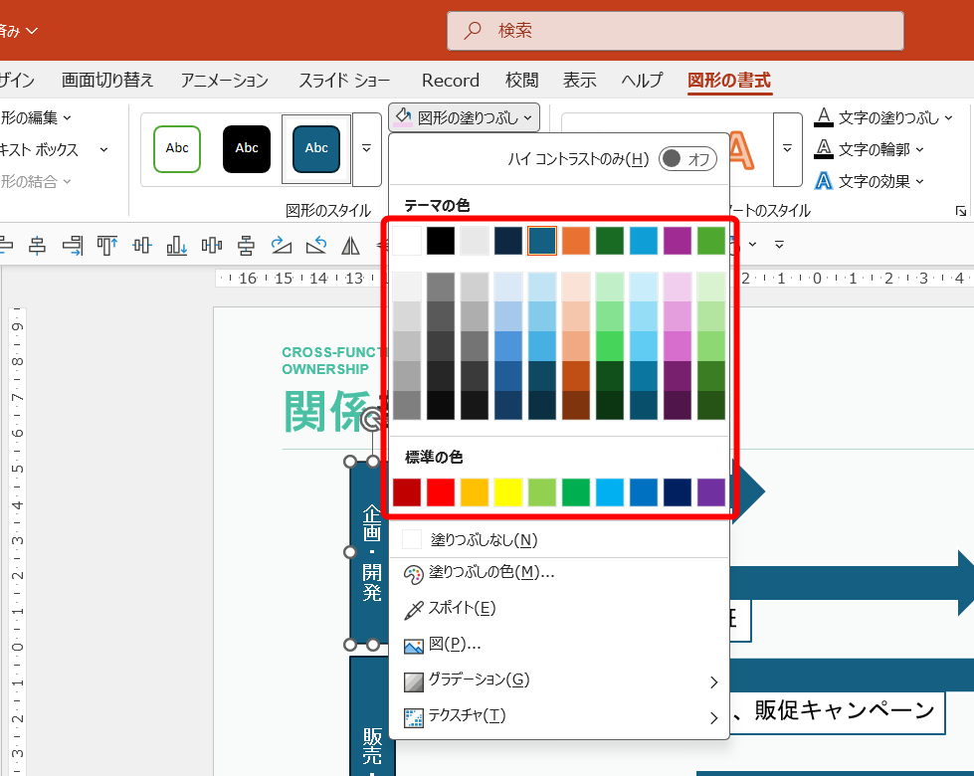The image size is (974, 776).
Task: Open the ワードアートのスタイル dialog launcher
Action: (x=960, y=211)
